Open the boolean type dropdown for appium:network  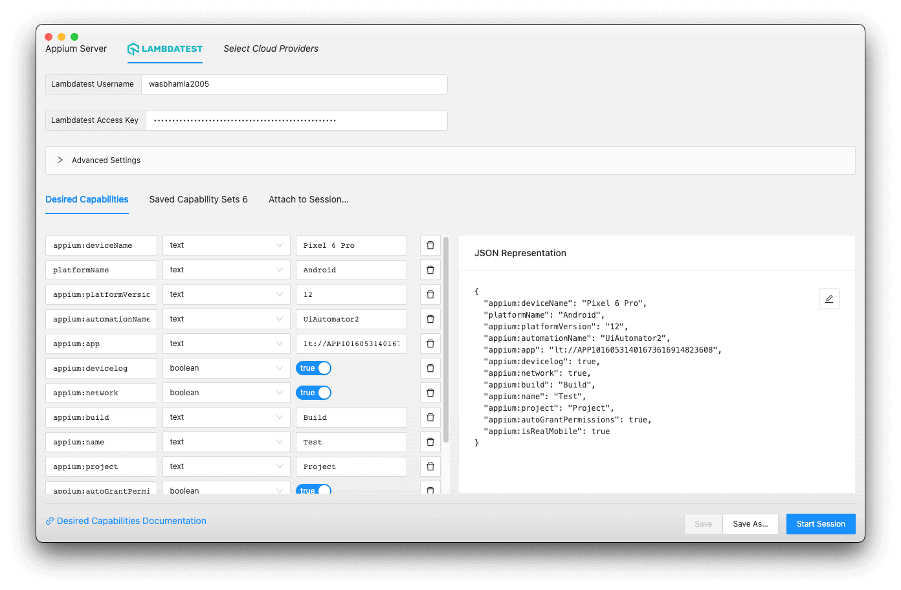(226, 392)
